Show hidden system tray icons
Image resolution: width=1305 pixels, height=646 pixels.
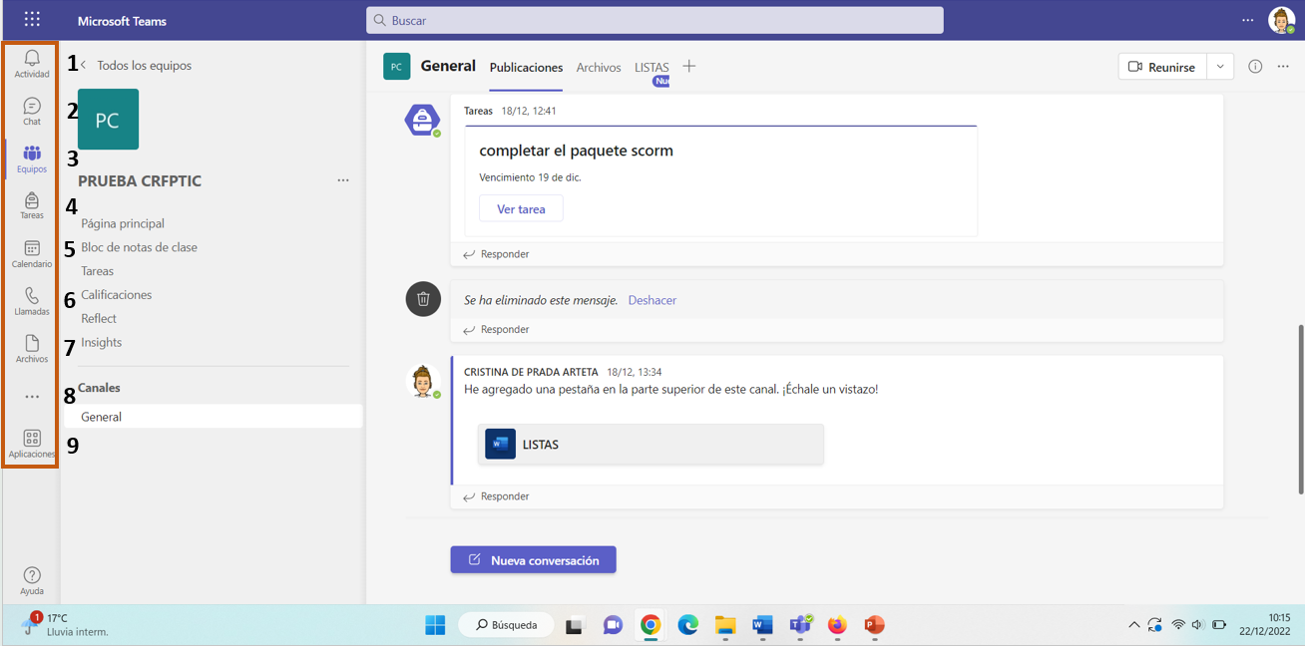coord(1133,625)
